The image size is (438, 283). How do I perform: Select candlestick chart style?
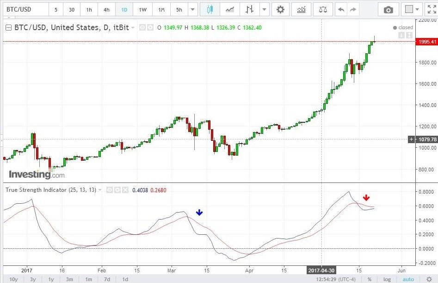(210, 10)
